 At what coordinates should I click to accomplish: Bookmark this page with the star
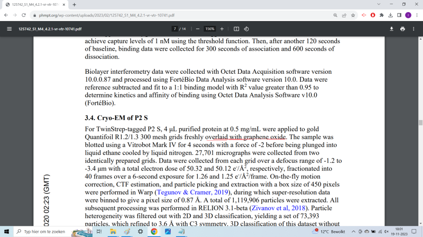(x=353, y=15)
